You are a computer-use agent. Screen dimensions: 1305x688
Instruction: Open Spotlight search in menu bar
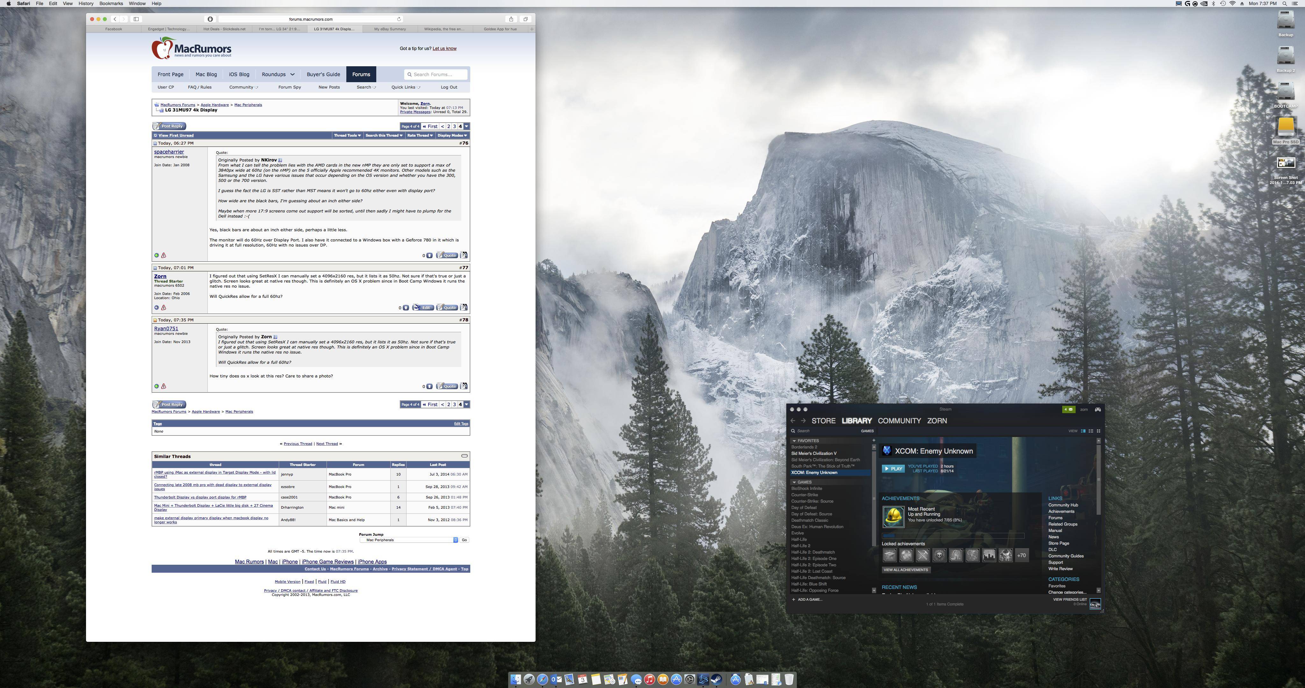coord(1284,4)
